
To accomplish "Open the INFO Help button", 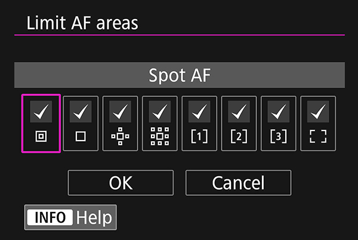I will click(x=70, y=217).
